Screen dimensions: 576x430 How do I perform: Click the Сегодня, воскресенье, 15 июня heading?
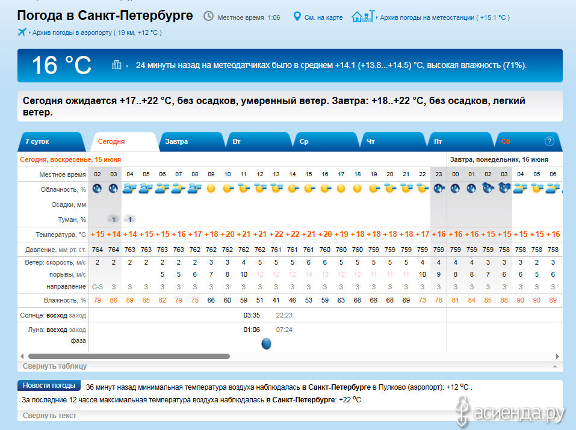pos(70,159)
